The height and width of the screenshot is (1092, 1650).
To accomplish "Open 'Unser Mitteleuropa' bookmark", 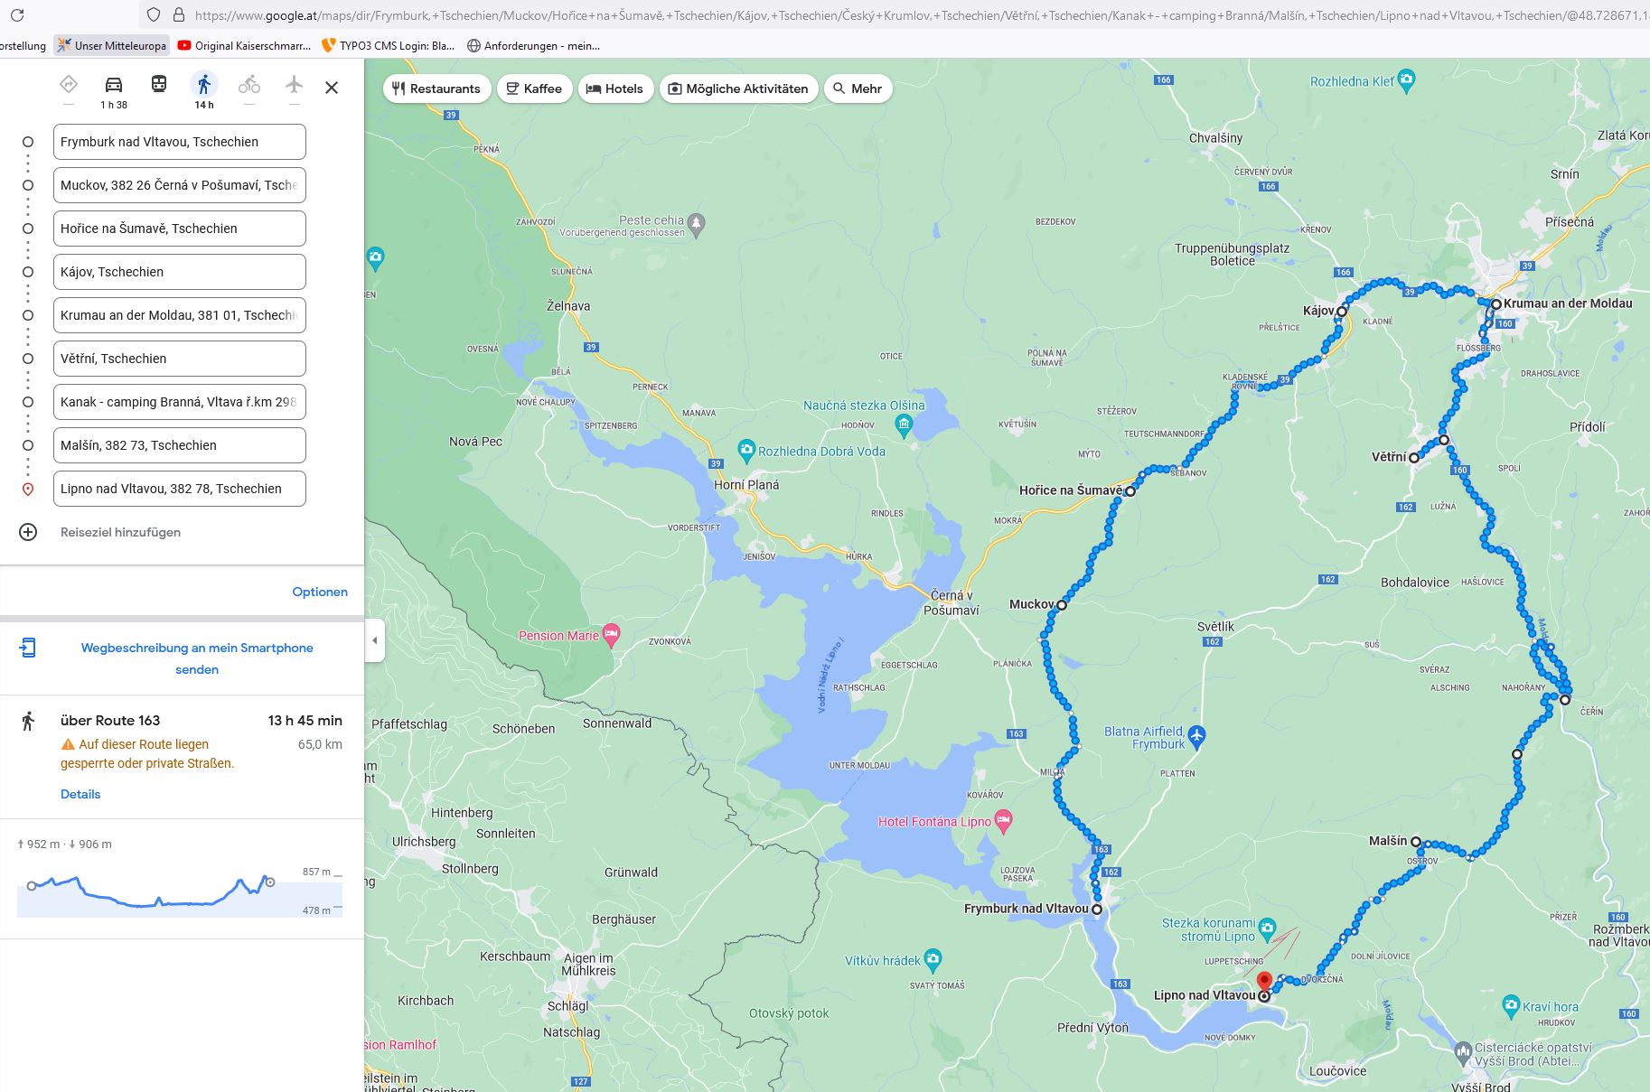I will (112, 45).
